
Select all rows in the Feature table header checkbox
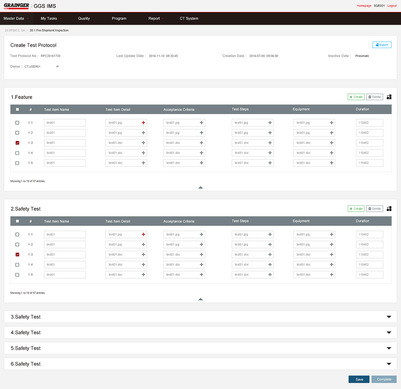click(17, 110)
